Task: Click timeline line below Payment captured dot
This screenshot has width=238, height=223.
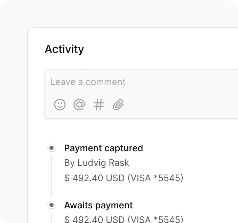Action: coord(51,176)
